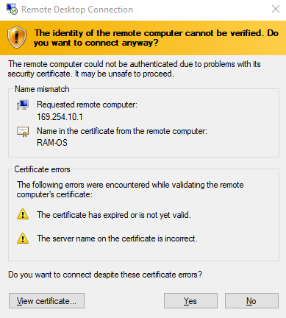
Task: Click the yellow banner heading text
Action: [x=157, y=38]
